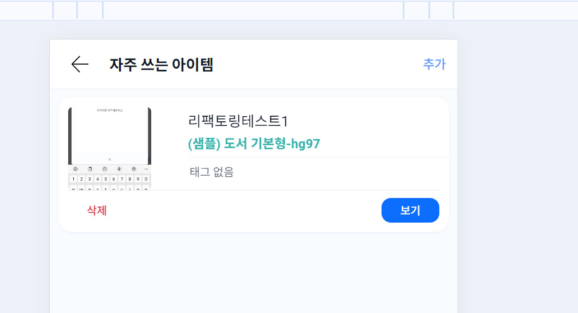
Task: Click the 추가 link to add item
Action: point(434,64)
